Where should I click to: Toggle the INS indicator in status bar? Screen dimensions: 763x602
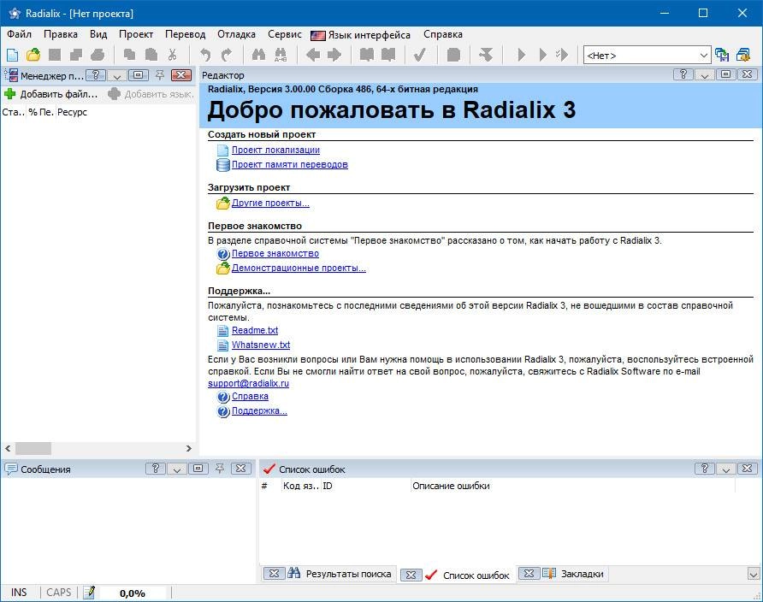click(19, 593)
